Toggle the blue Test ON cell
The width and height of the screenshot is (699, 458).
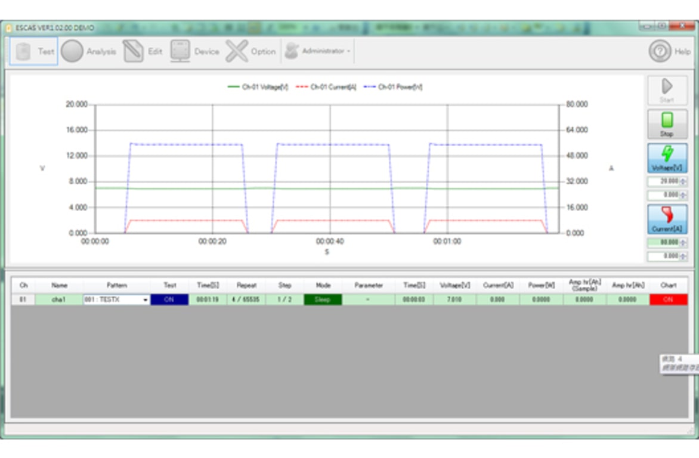[x=169, y=300]
